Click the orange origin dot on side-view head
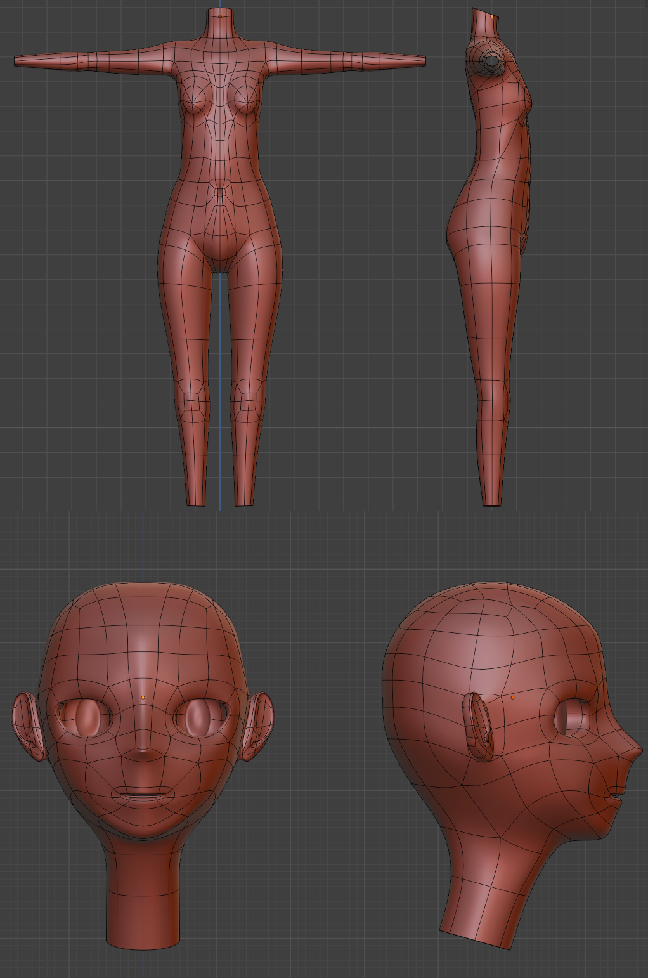The width and height of the screenshot is (648, 978). click(x=512, y=698)
